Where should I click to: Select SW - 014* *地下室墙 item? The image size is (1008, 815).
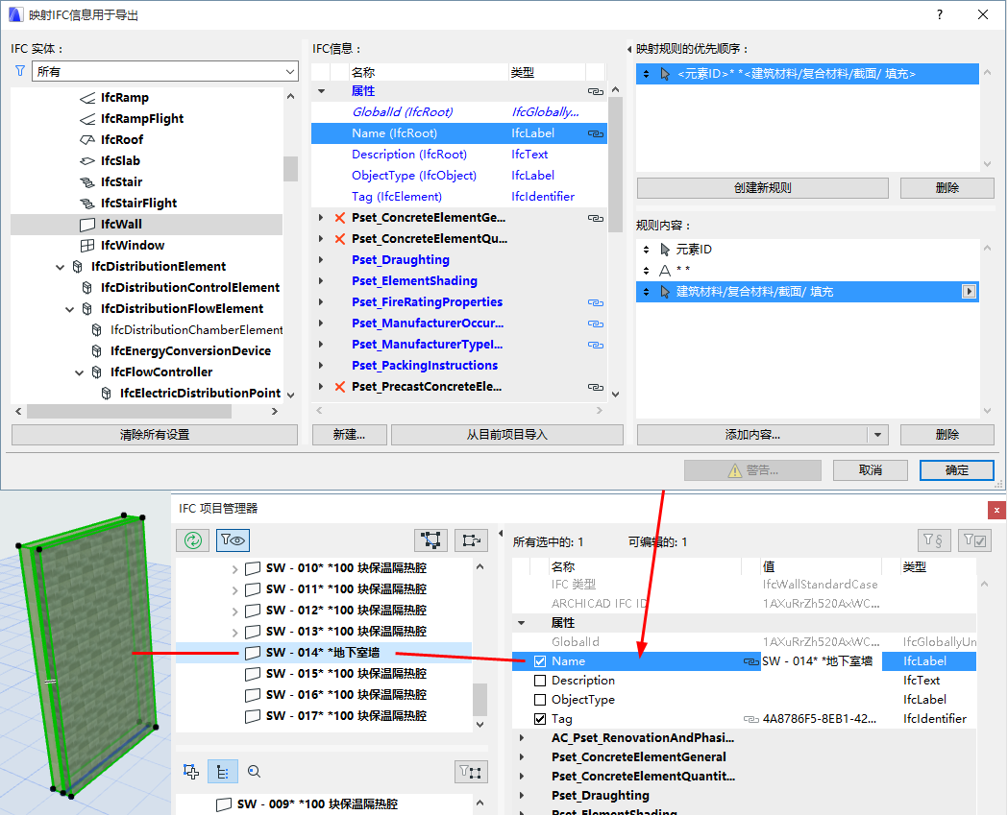tap(324, 653)
